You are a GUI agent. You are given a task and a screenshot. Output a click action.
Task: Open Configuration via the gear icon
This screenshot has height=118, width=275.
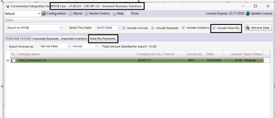click(44, 14)
